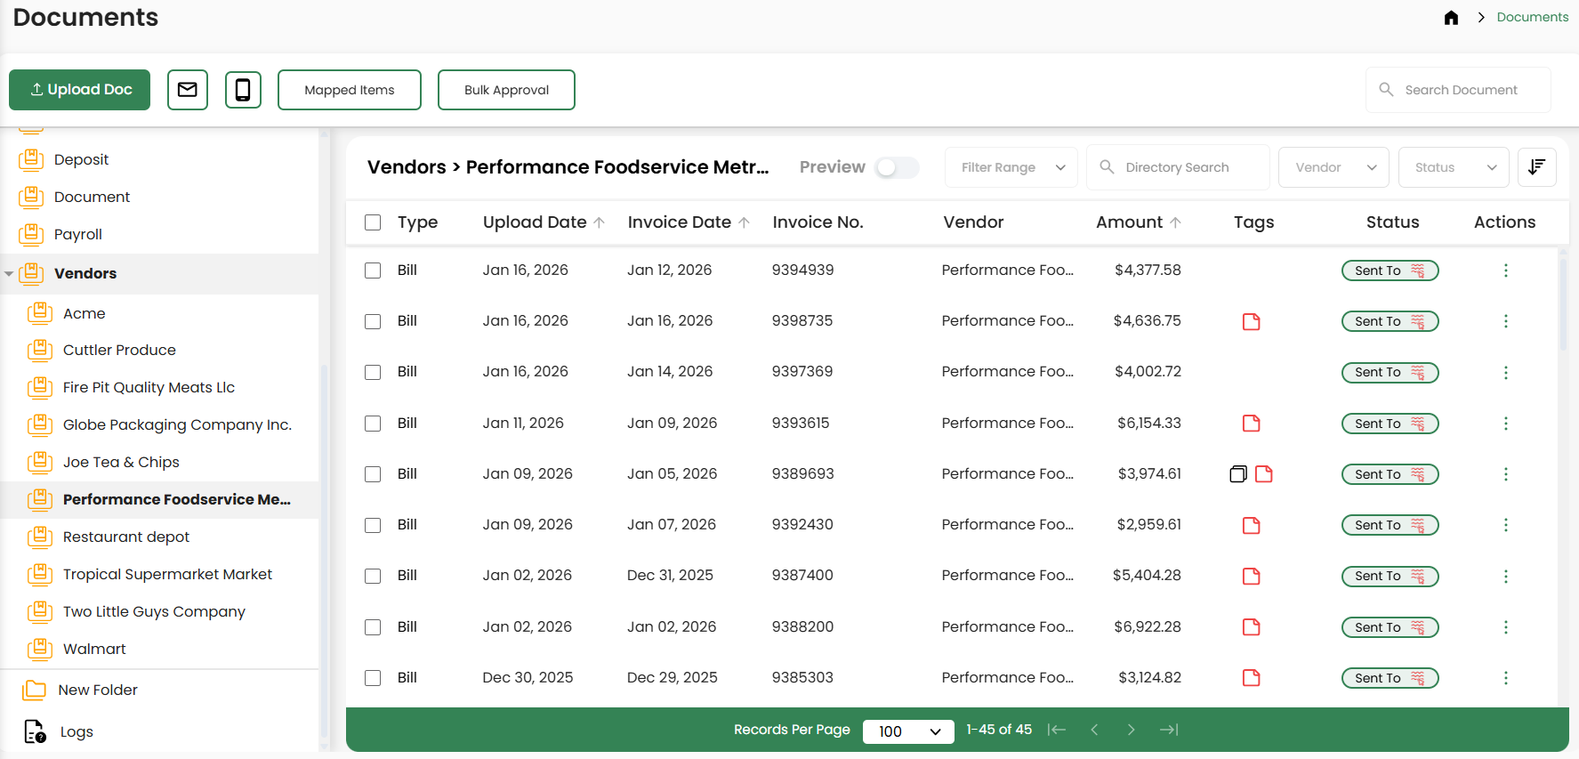Open Bulk Approval
This screenshot has width=1579, height=759.
(506, 90)
